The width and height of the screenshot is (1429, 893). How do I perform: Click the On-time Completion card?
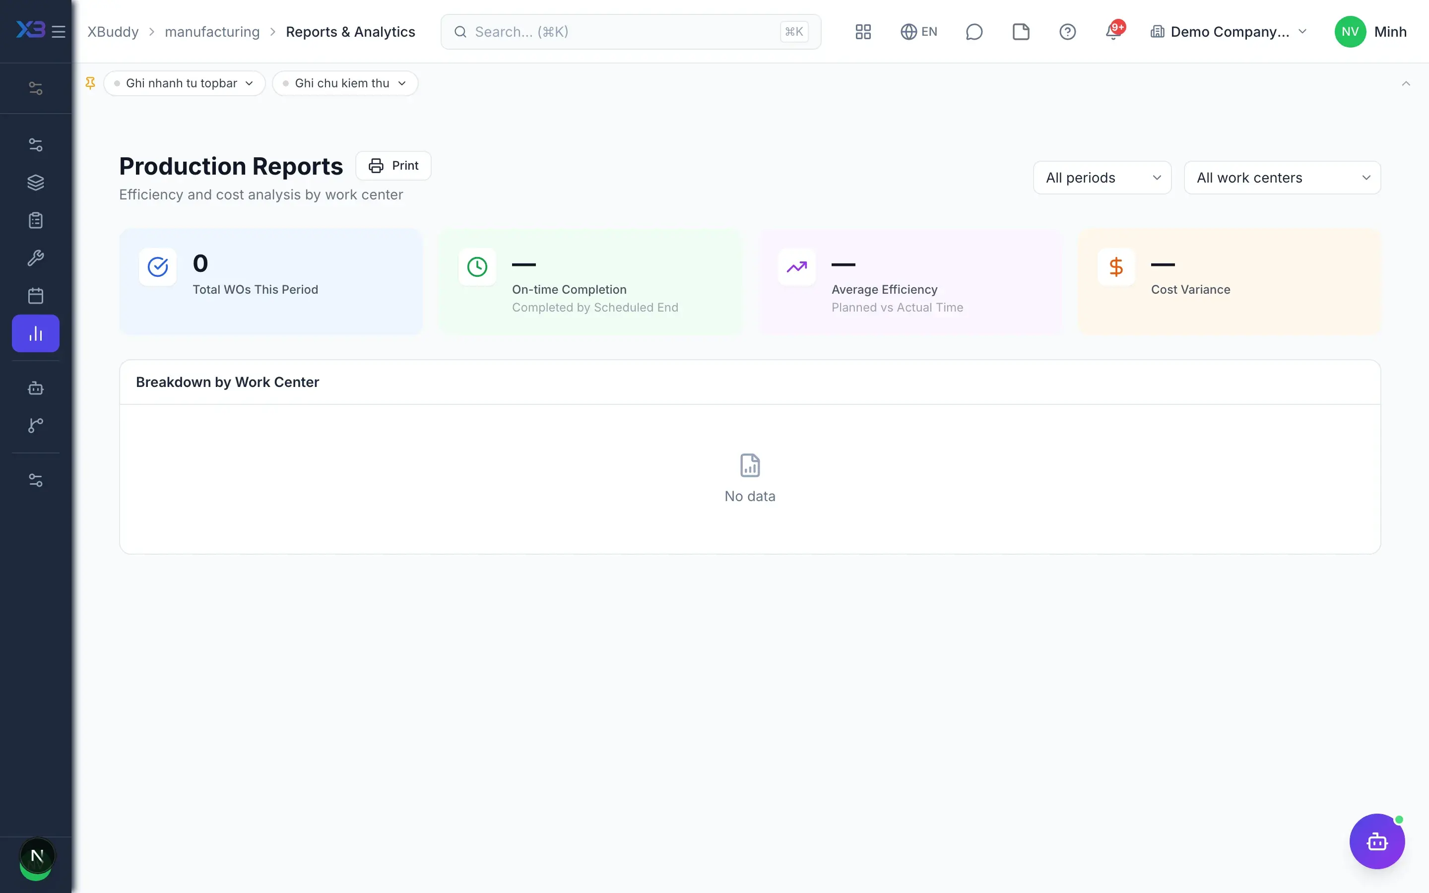(x=590, y=282)
